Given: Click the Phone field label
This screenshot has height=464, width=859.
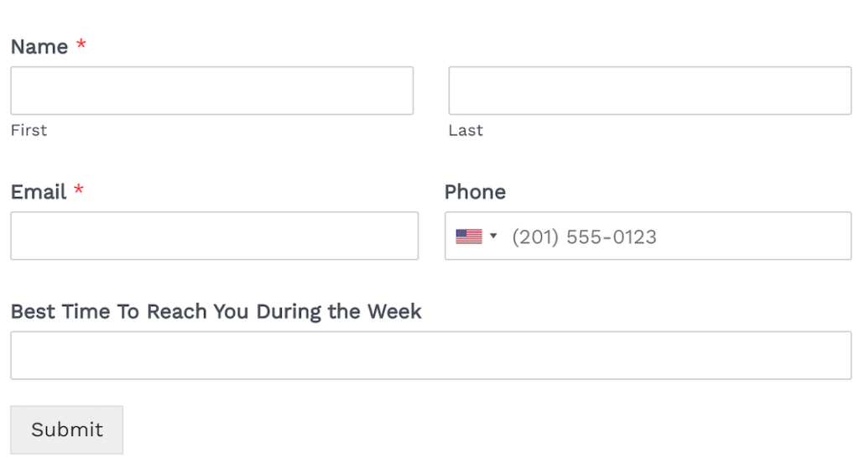Looking at the screenshot, I should pyautogui.click(x=475, y=192).
